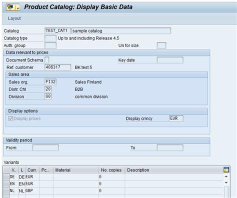This screenshot has width=237, height=198.
Task: Toggle the Display prices checkbox
Action: (x=10, y=118)
